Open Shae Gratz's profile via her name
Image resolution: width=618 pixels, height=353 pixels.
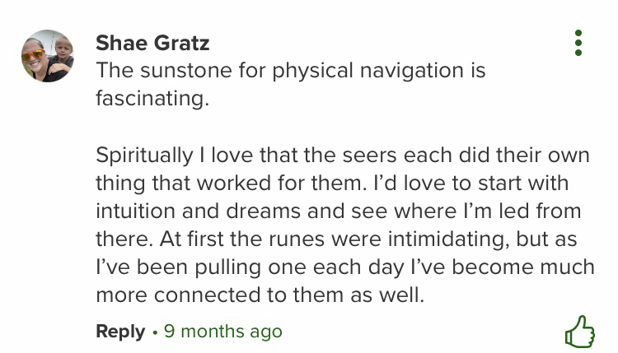tap(152, 42)
